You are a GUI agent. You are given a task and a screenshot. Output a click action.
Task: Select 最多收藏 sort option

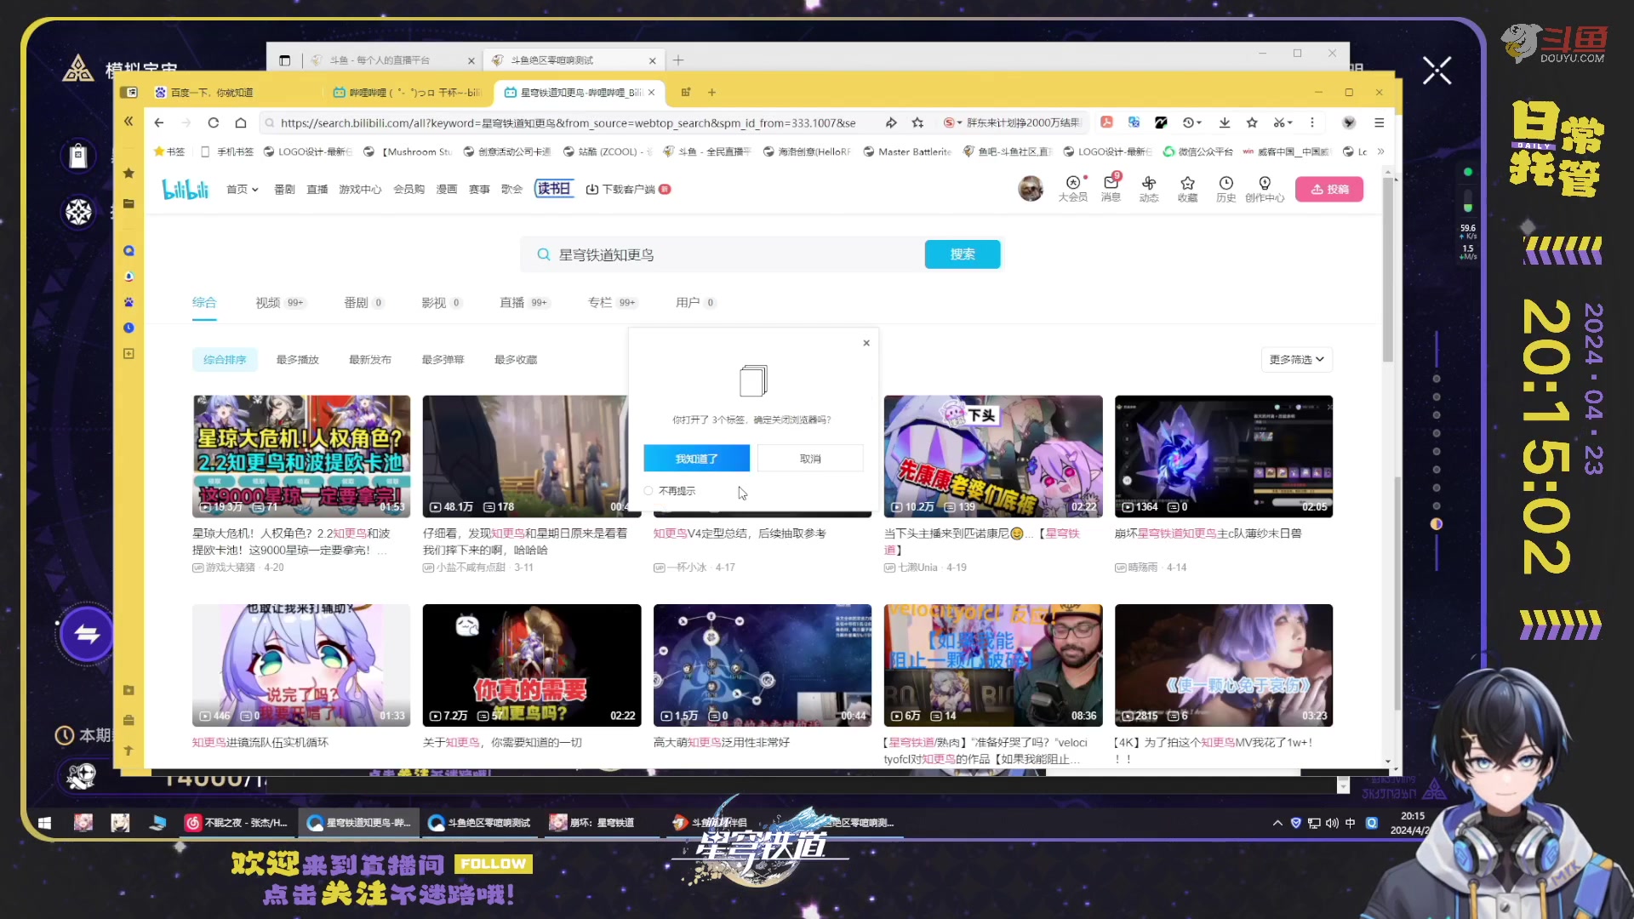coord(516,360)
